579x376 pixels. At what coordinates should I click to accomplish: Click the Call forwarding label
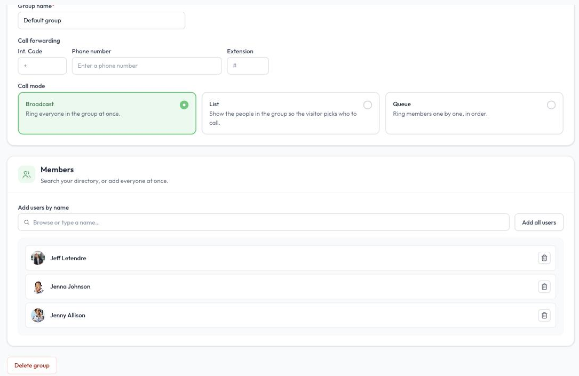39,41
